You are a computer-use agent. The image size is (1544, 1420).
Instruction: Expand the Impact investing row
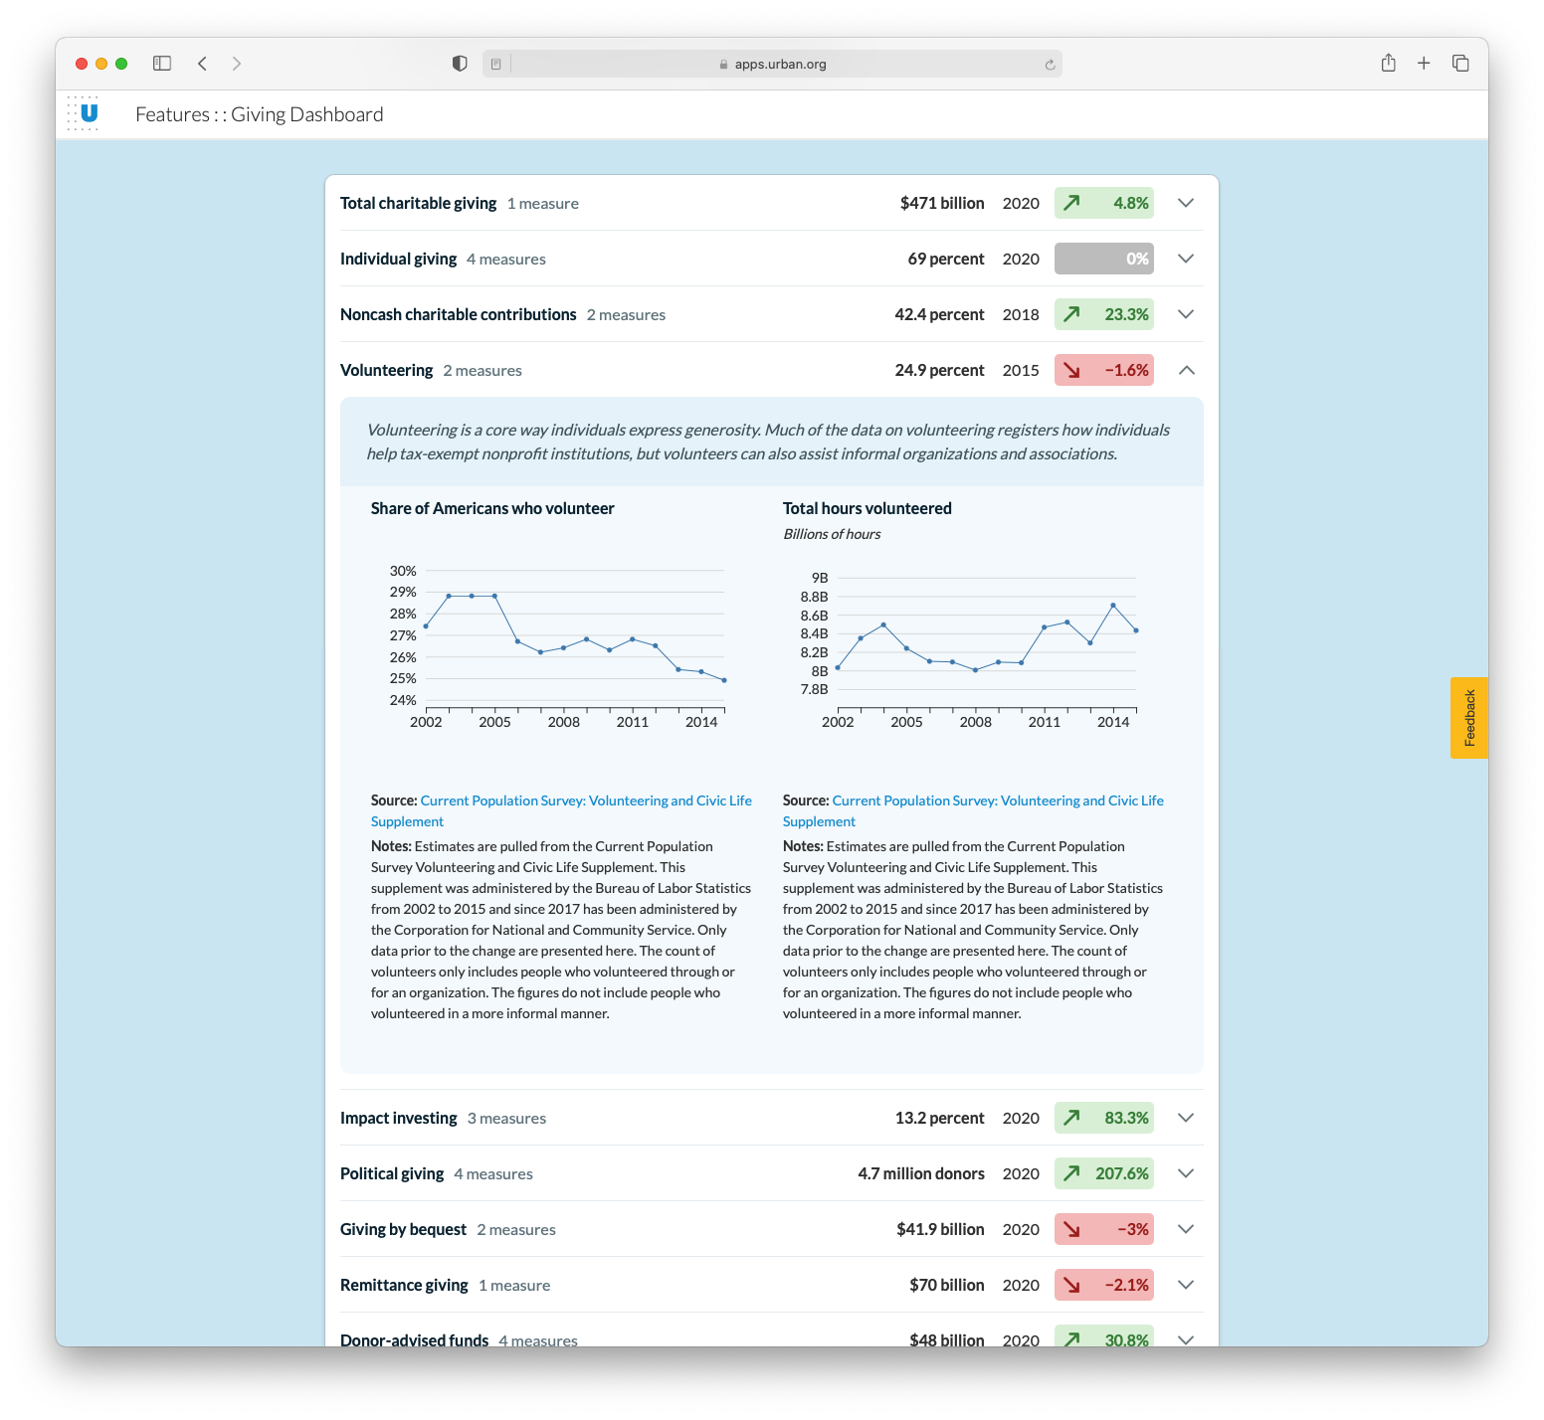[x=1186, y=1118]
